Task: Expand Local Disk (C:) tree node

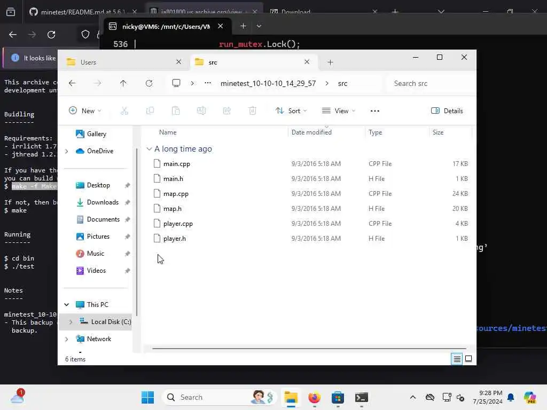Action: coord(71,322)
